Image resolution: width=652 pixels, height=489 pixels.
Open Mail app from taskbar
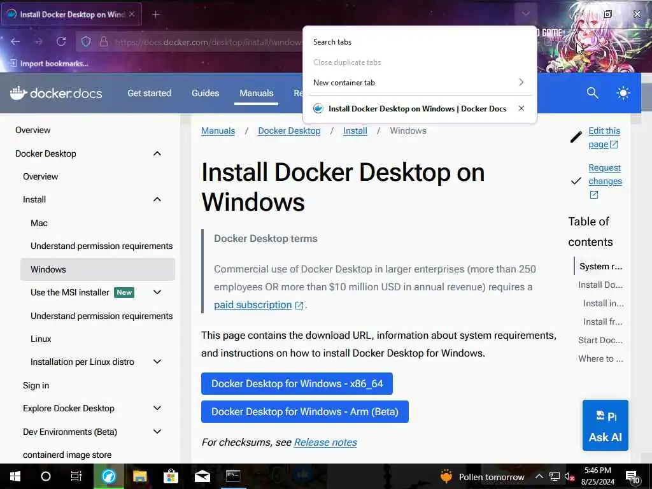pyautogui.click(x=202, y=476)
